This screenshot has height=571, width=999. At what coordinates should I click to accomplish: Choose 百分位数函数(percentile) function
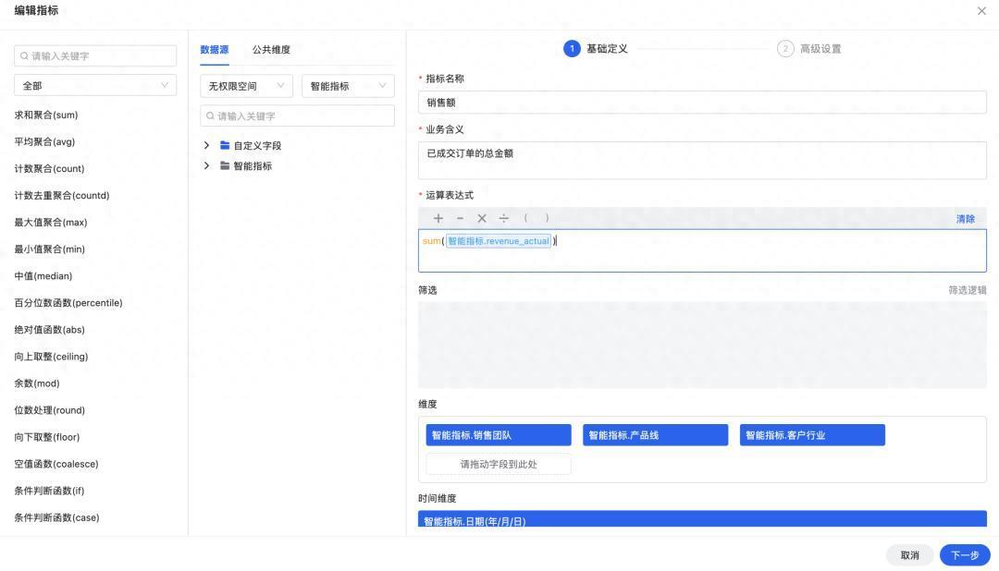pos(68,303)
